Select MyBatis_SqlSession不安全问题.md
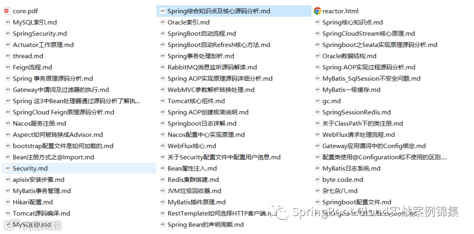The height and width of the screenshot is (234, 474). point(371,79)
